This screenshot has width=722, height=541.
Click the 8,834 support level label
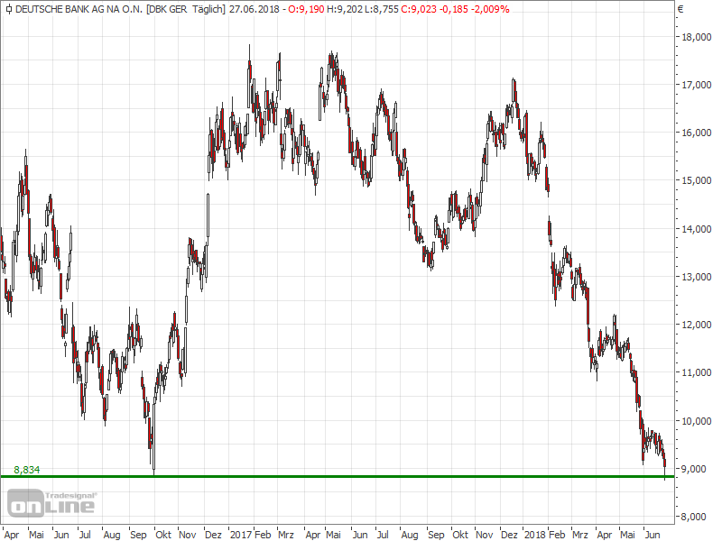click(x=26, y=470)
